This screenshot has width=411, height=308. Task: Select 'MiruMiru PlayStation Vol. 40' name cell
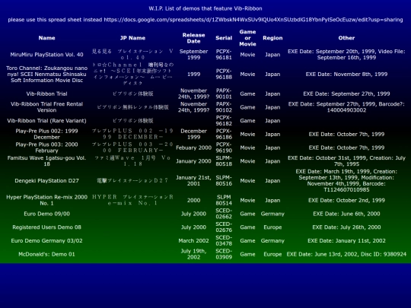46,55
